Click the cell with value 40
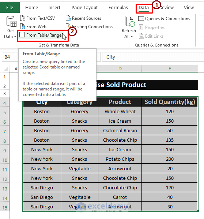Screen dimensions: 204x219 coord(170,197)
